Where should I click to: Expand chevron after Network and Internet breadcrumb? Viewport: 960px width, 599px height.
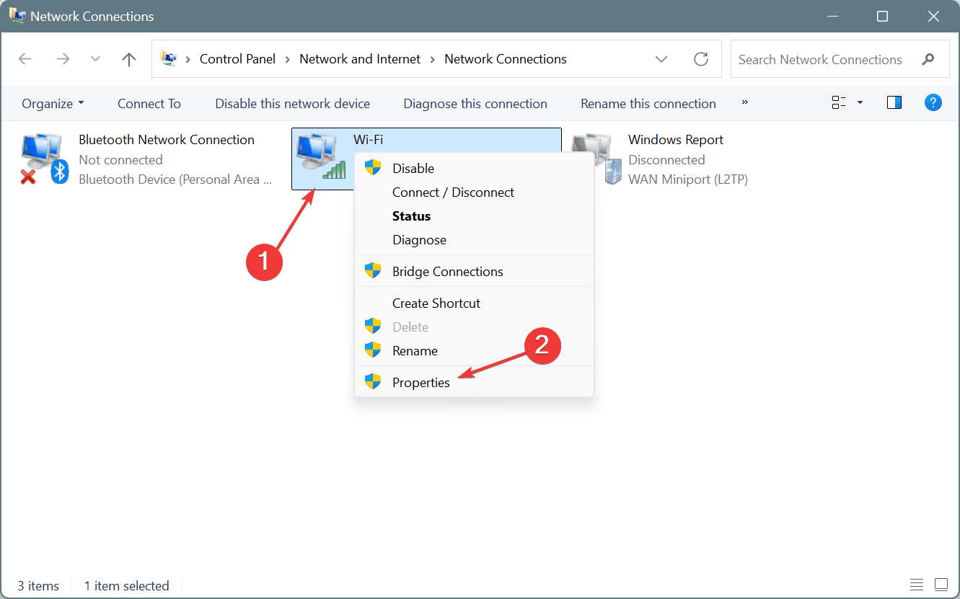tap(433, 59)
